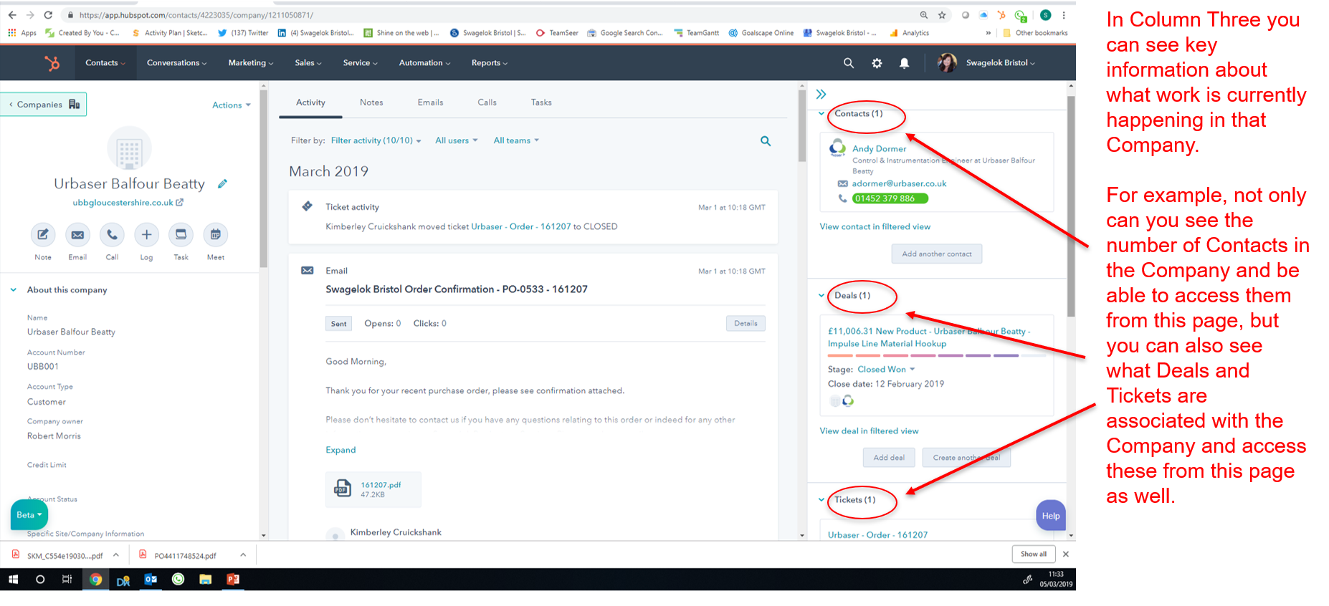Click the Swagelok Bristol profile avatar
This screenshot has height=606, width=1329.
947,63
